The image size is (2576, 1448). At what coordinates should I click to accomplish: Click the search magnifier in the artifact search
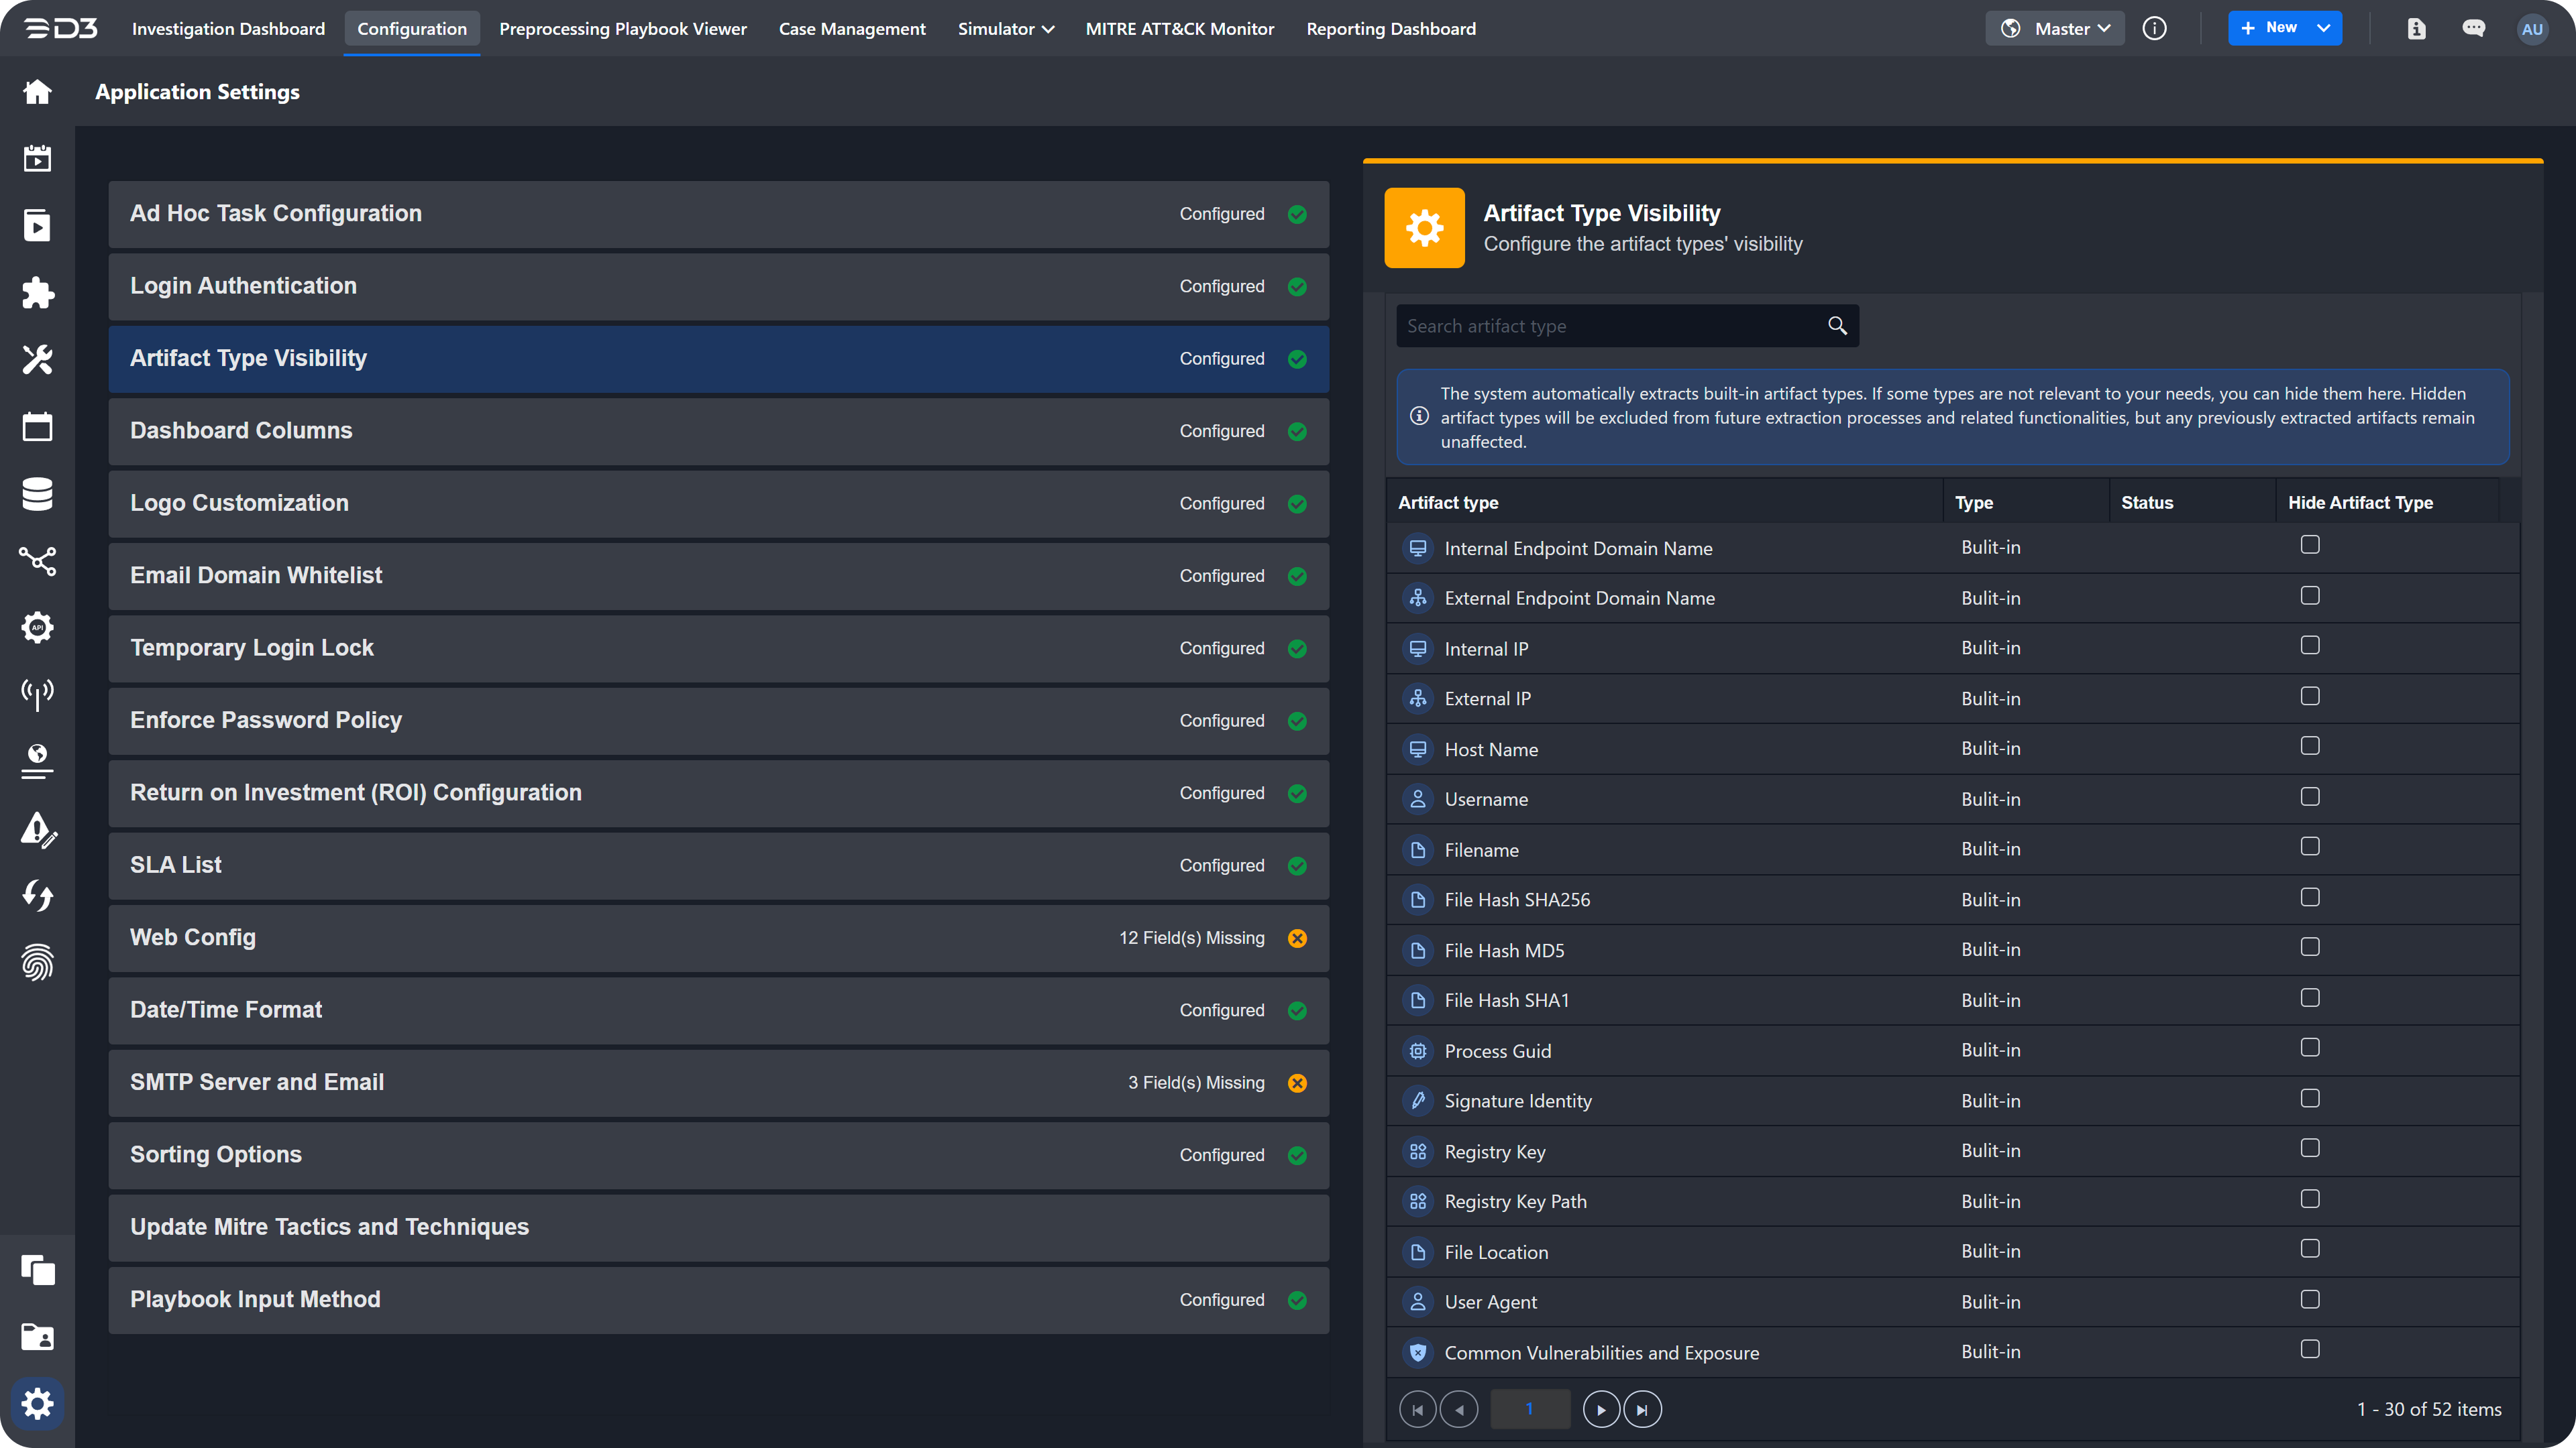(x=1837, y=326)
